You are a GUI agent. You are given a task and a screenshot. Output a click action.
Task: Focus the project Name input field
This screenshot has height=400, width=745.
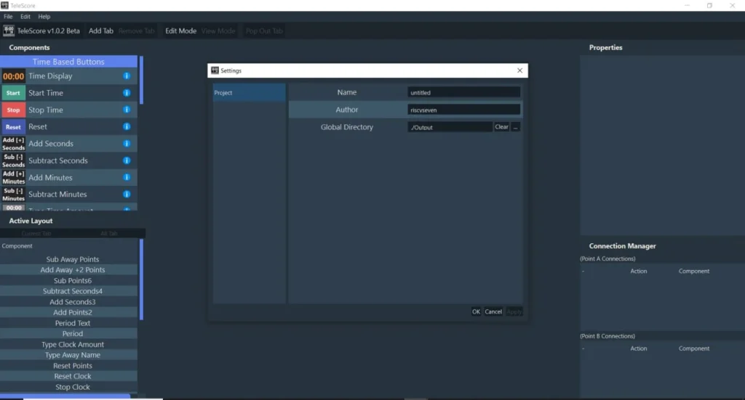tap(463, 92)
